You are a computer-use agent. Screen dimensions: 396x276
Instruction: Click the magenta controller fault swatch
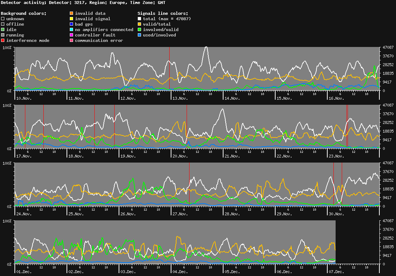coord(72,35)
